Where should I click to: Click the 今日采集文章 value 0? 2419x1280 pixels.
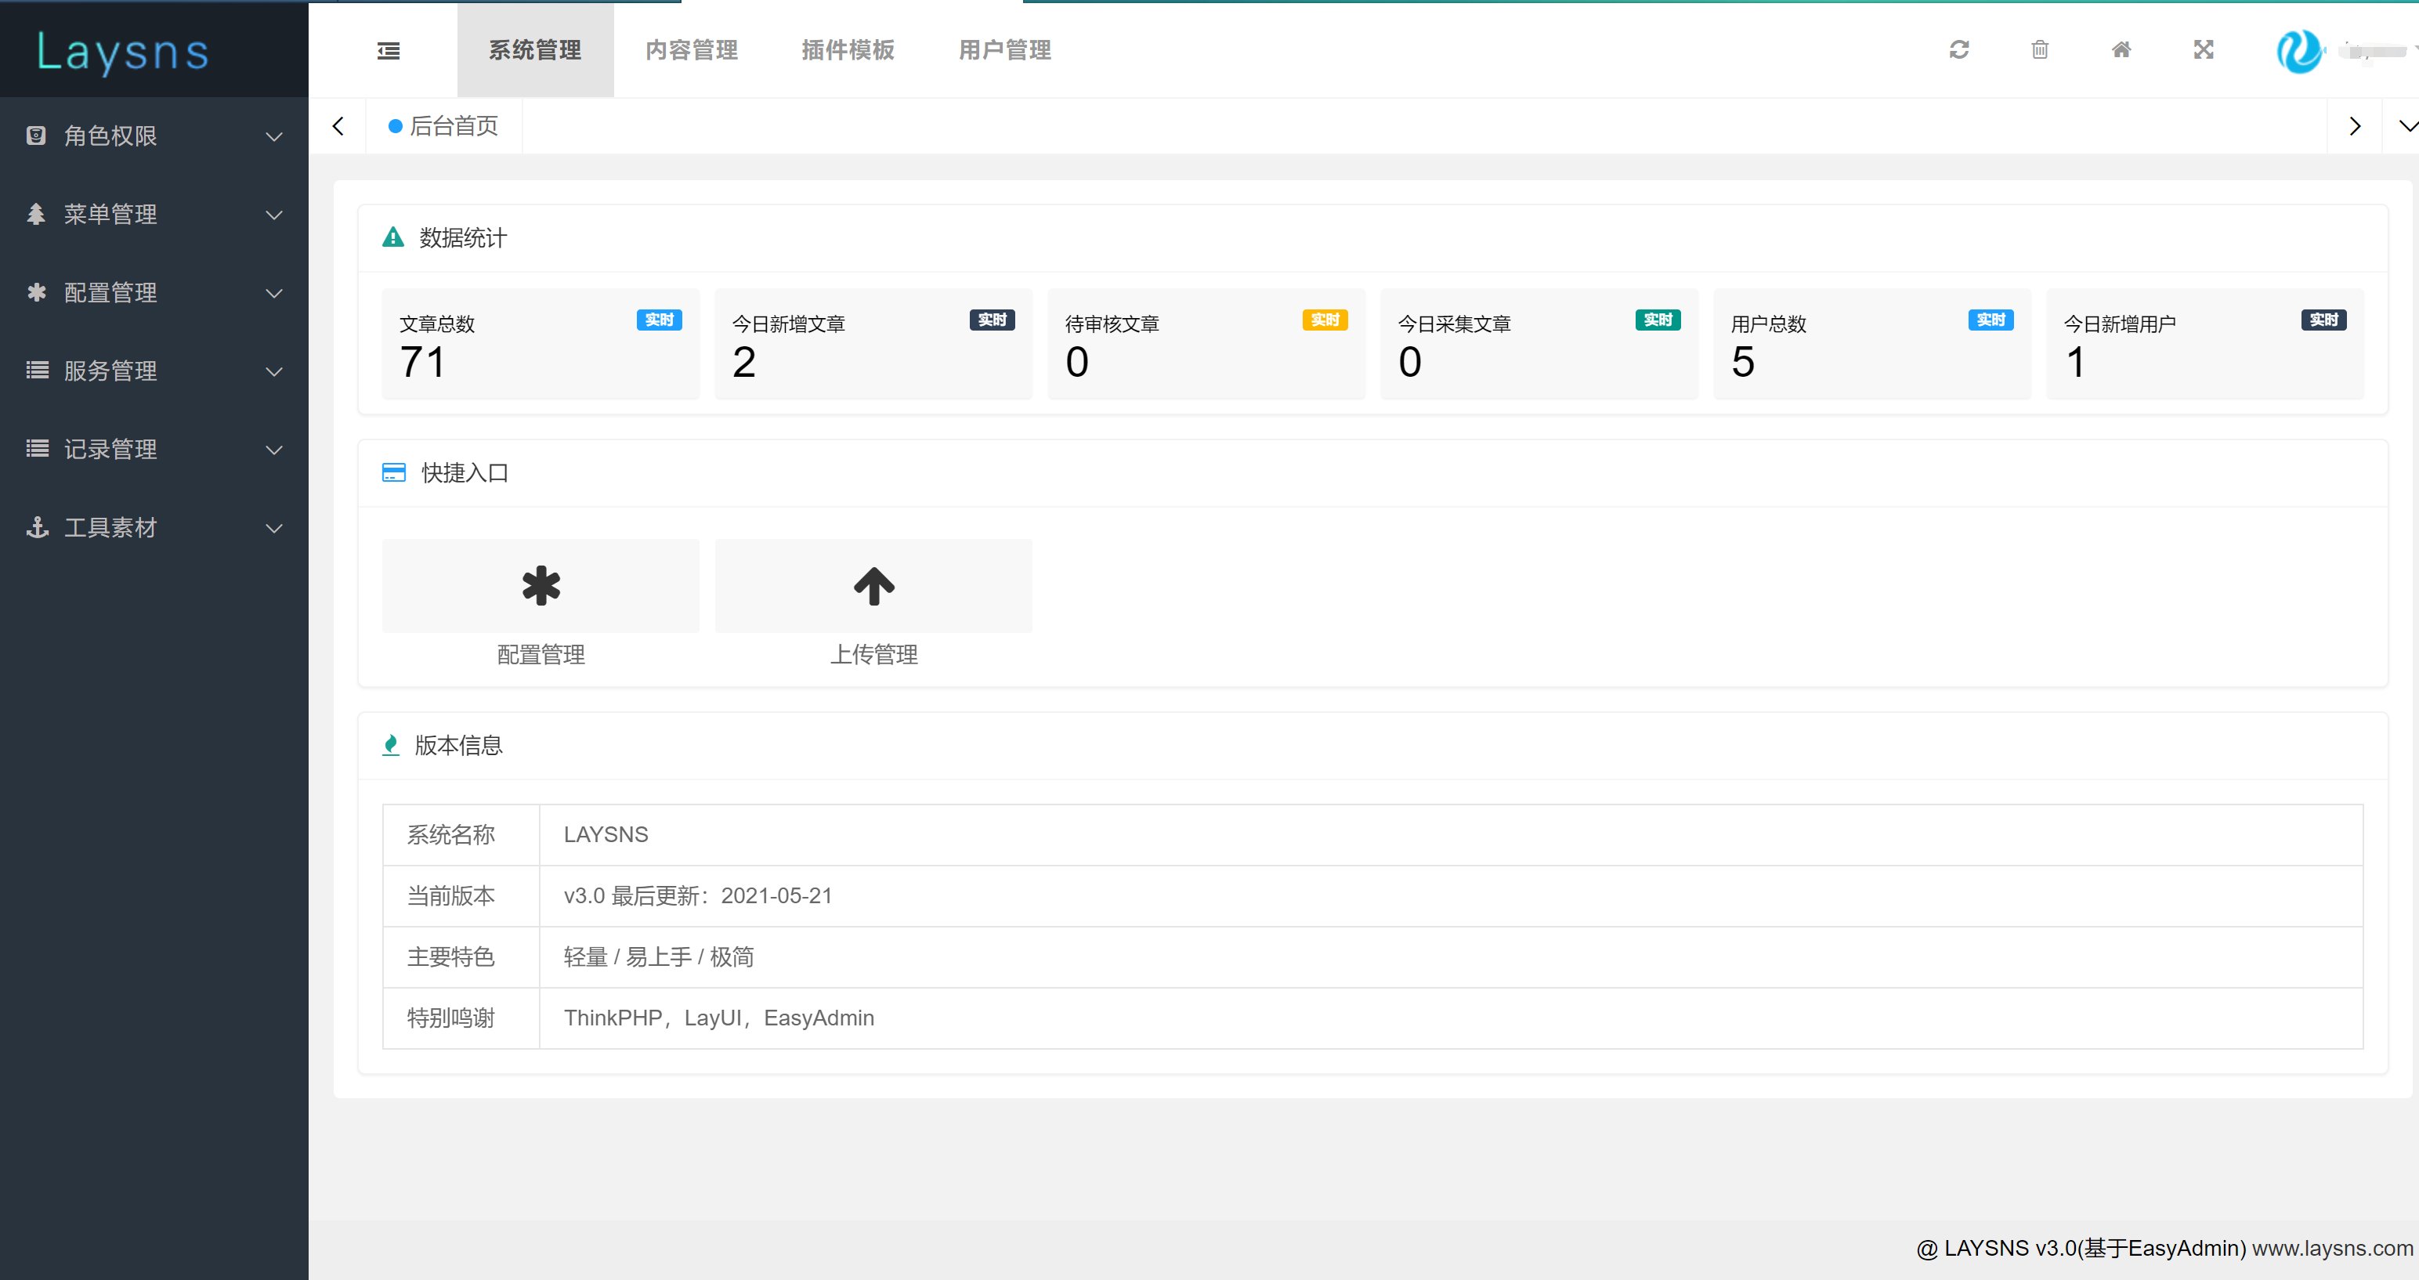tap(1409, 363)
